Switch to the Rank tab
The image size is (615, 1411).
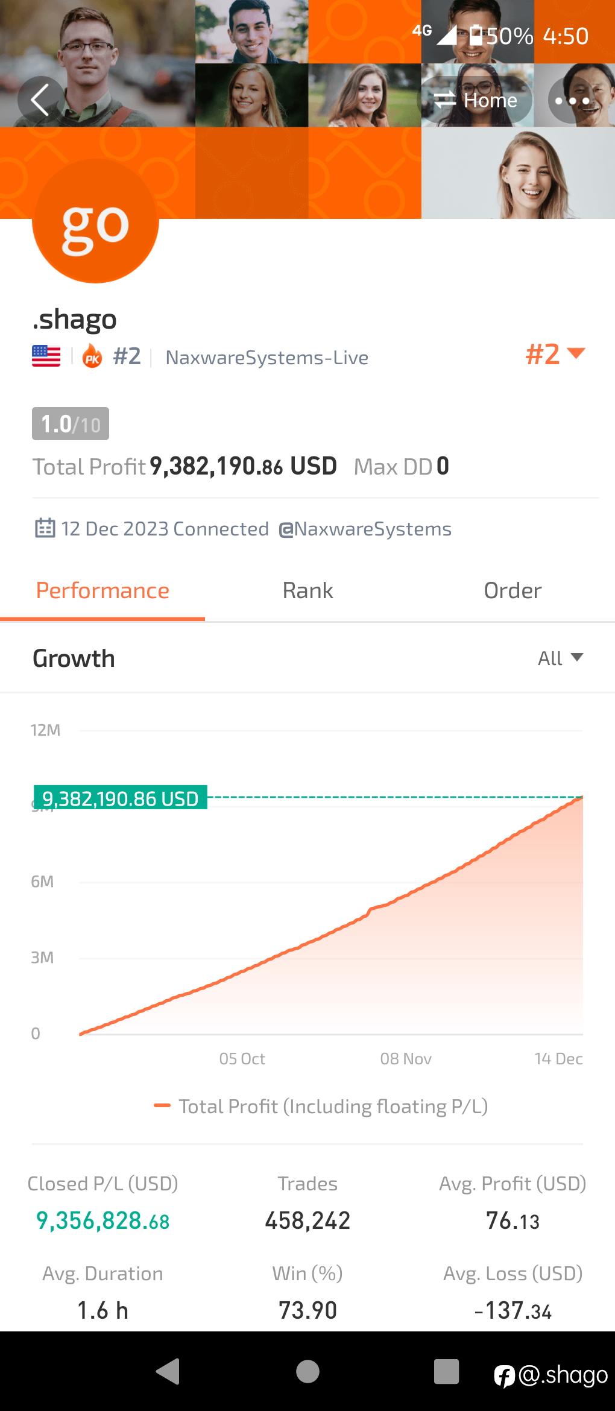coord(307,591)
